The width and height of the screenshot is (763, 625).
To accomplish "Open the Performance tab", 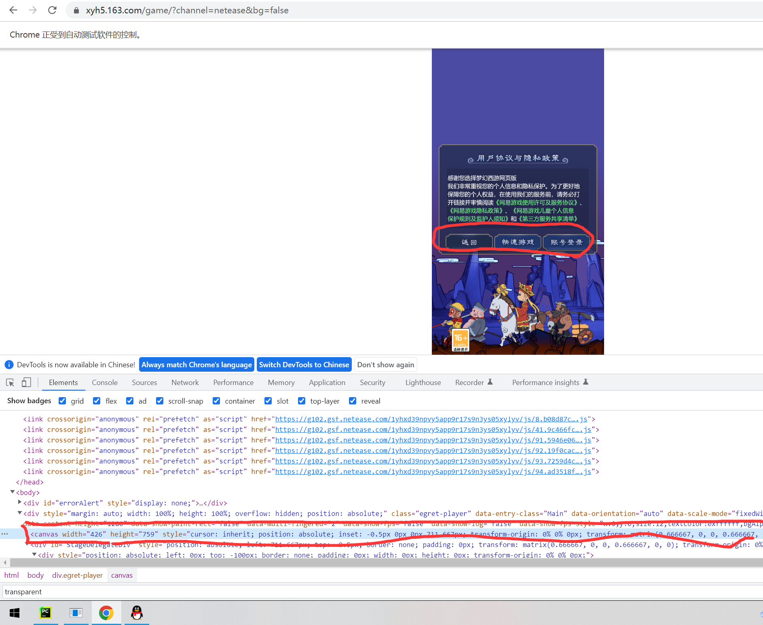I will [233, 382].
